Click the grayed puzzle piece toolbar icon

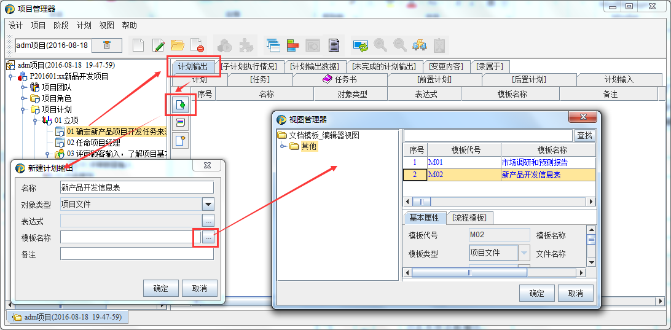tap(246, 45)
